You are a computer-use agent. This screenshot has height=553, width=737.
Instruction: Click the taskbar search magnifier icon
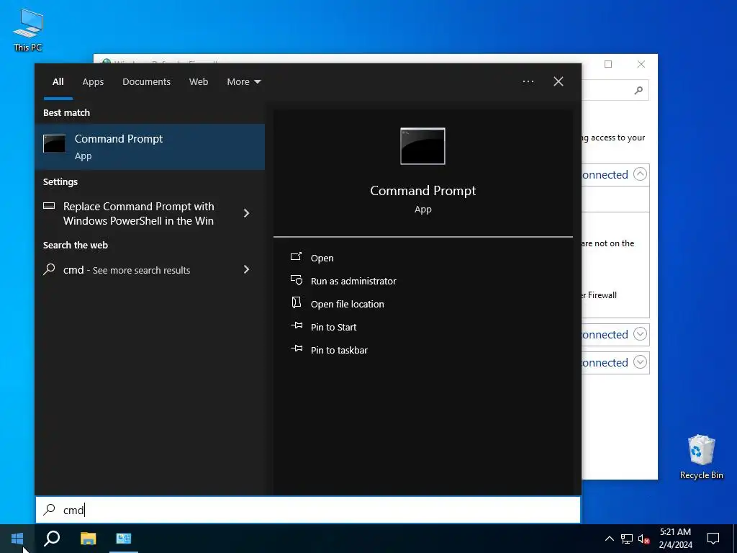pos(52,539)
